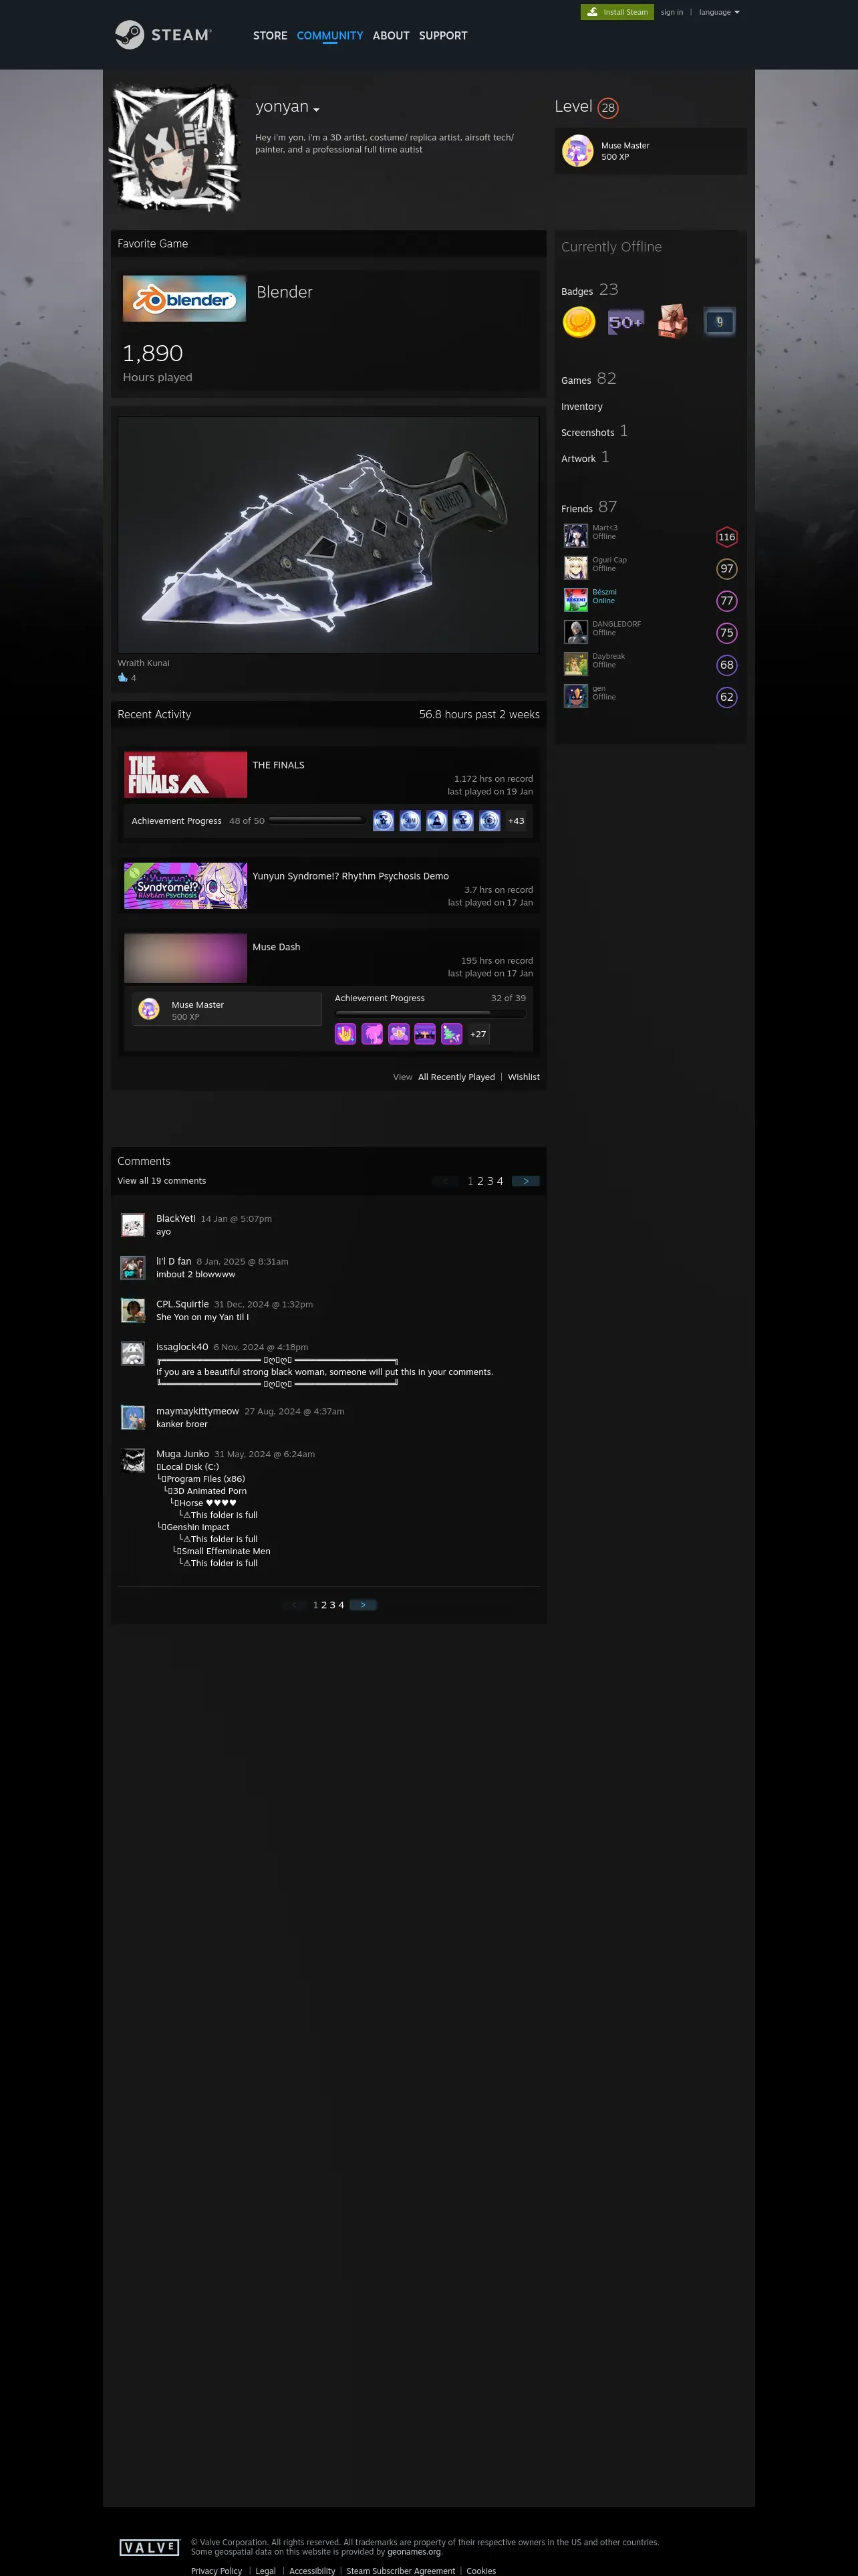Open the Steam Subscriber Agreement link

point(400,2570)
